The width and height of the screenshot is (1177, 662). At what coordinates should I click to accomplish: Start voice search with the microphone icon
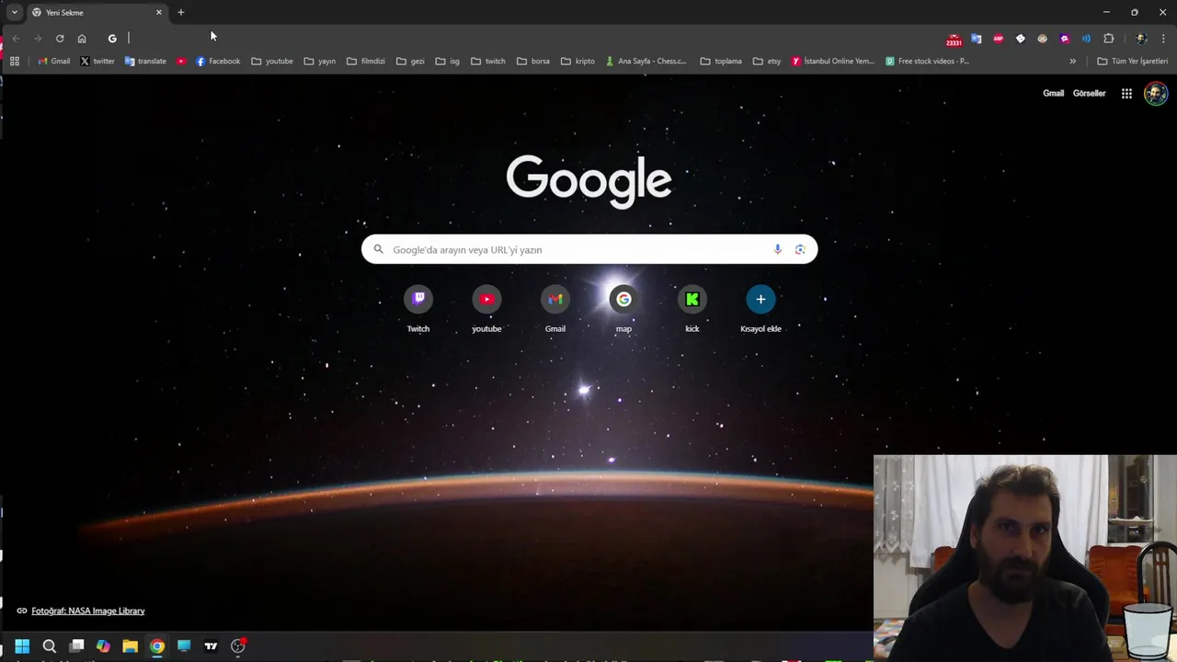pyautogui.click(x=778, y=249)
